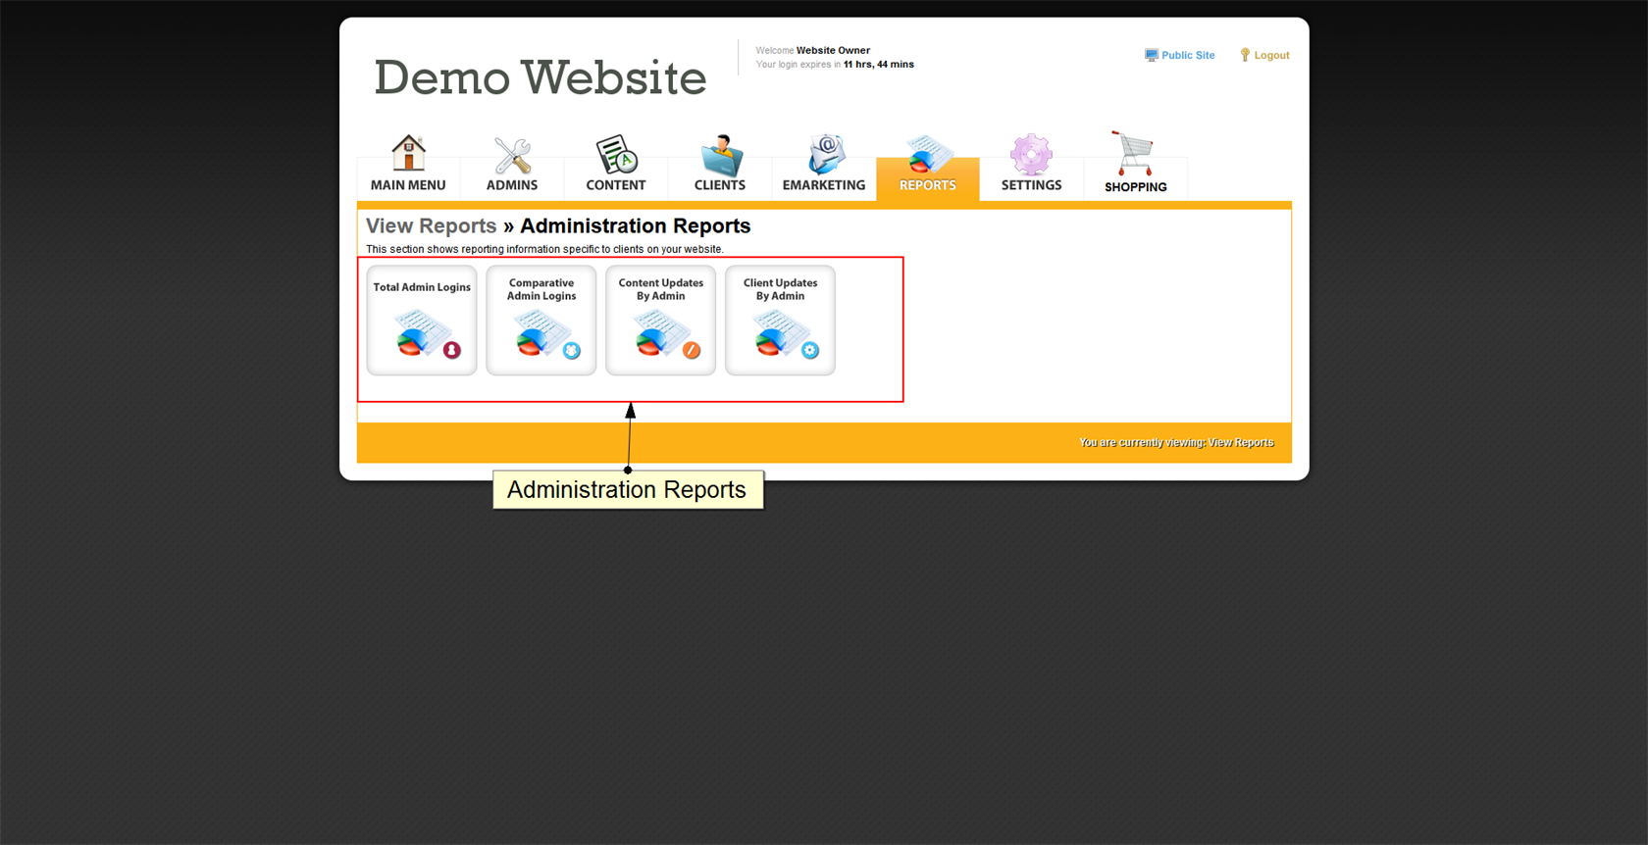Click the Demo Website title
This screenshot has height=845, width=1648.
tap(540, 77)
